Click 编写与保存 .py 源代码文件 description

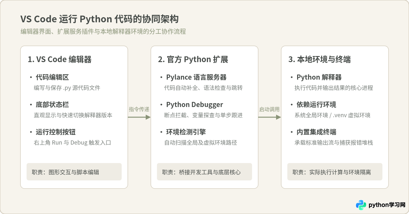(x=67, y=88)
